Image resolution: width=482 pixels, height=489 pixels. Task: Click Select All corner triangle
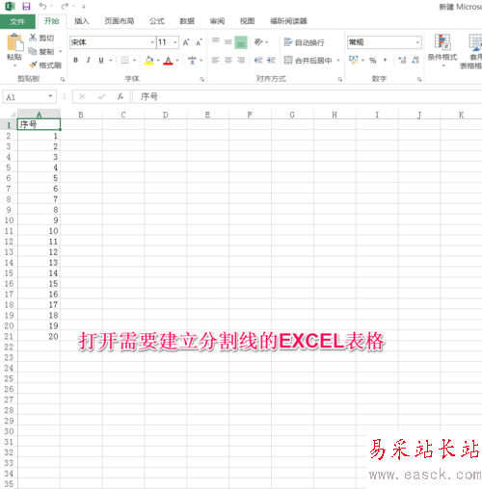point(13,115)
